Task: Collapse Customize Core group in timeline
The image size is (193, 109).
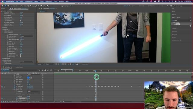Action: pyautogui.click(x=13, y=90)
